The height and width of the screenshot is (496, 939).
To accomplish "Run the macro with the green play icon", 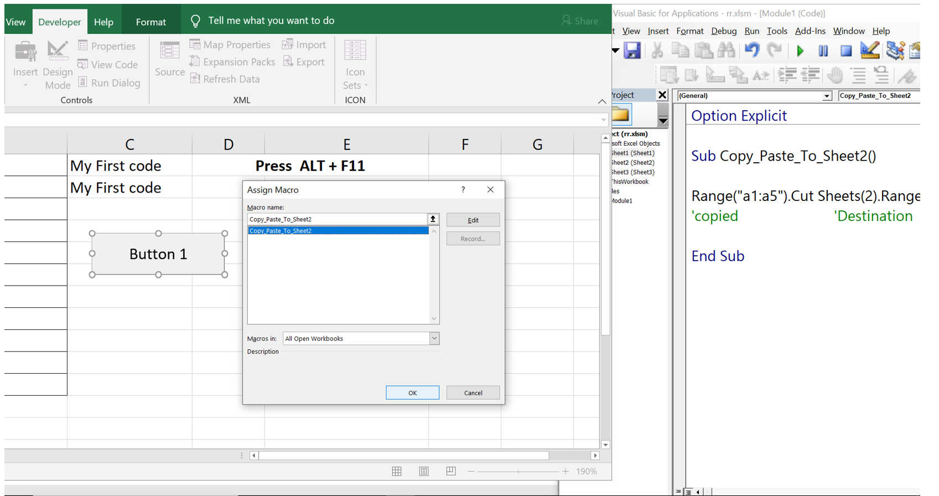I will [x=800, y=51].
